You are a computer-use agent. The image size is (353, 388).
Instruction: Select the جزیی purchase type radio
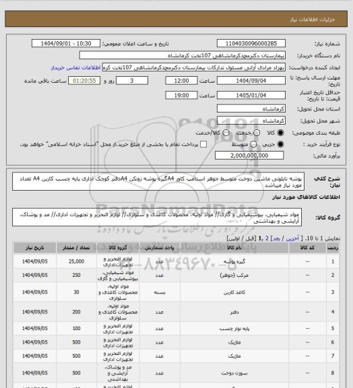280,144
